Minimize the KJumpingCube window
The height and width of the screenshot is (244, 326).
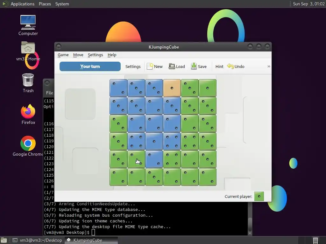tap(250, 46)
